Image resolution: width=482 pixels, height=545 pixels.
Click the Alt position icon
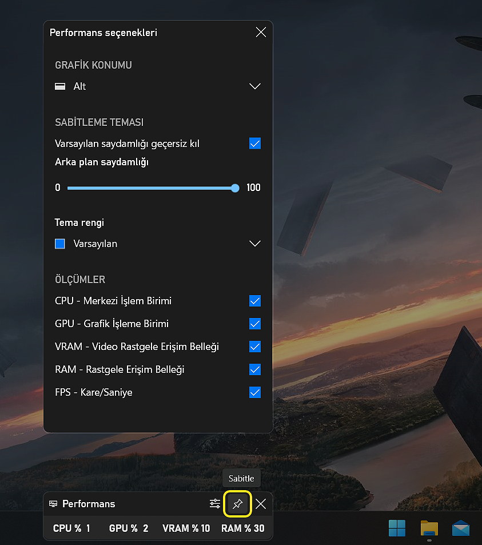click(60, 86)
